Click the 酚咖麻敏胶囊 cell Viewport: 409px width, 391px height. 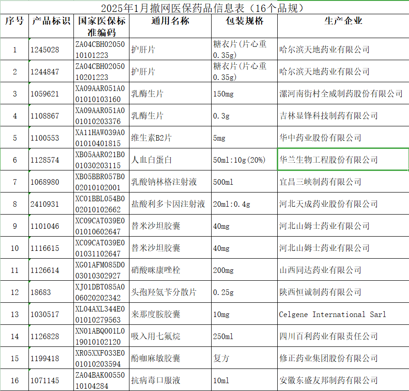[170, 358]
